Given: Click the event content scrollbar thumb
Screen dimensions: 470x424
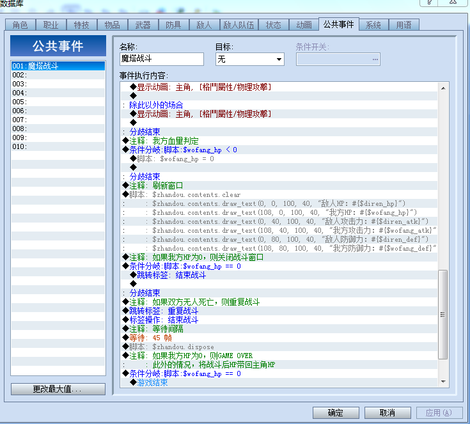Looking at the screenshot, I should [443, 315].
